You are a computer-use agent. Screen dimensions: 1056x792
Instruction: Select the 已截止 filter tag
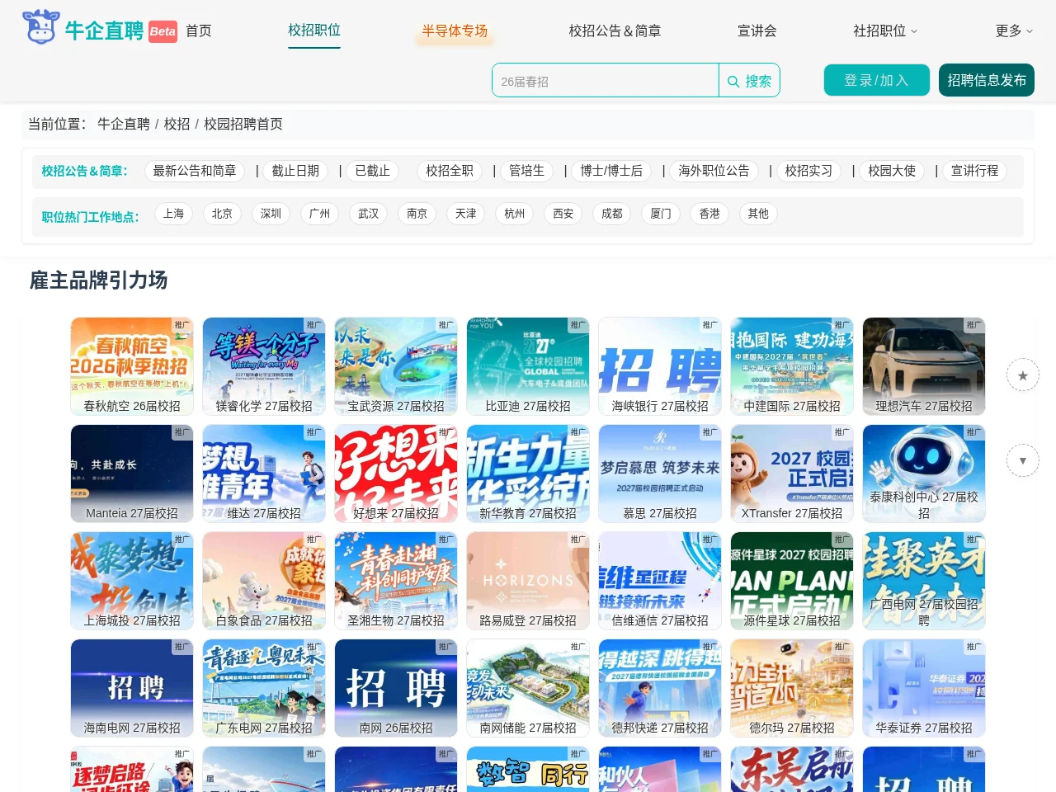pyautogui.click(x=372, y=171)
